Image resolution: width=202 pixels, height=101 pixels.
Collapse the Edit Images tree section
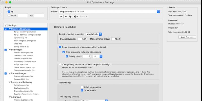[x=10, y=50]
